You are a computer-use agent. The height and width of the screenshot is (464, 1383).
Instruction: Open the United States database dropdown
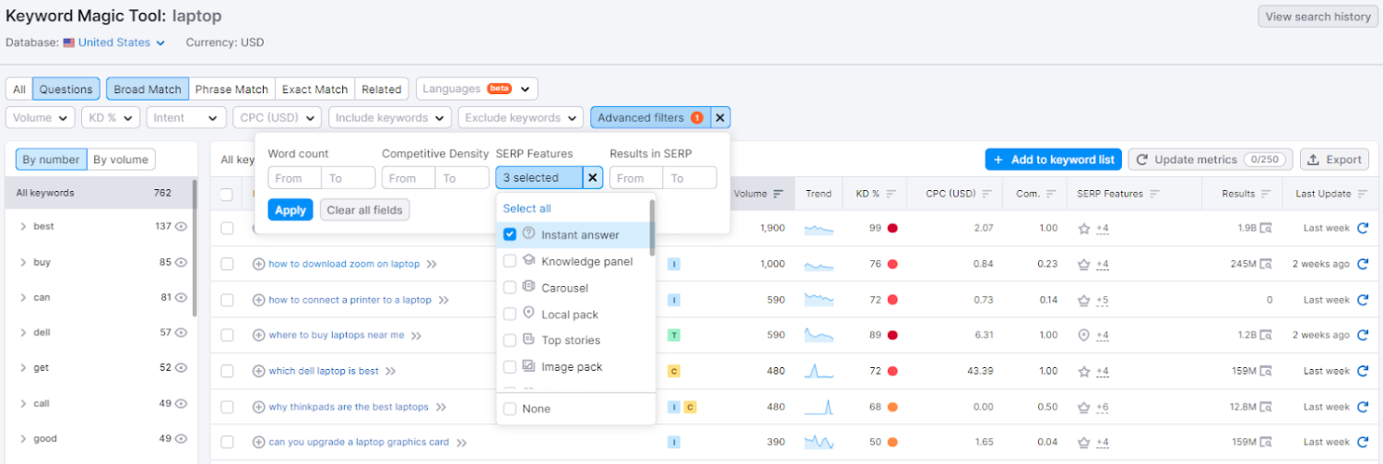click(x=115, y=42)
